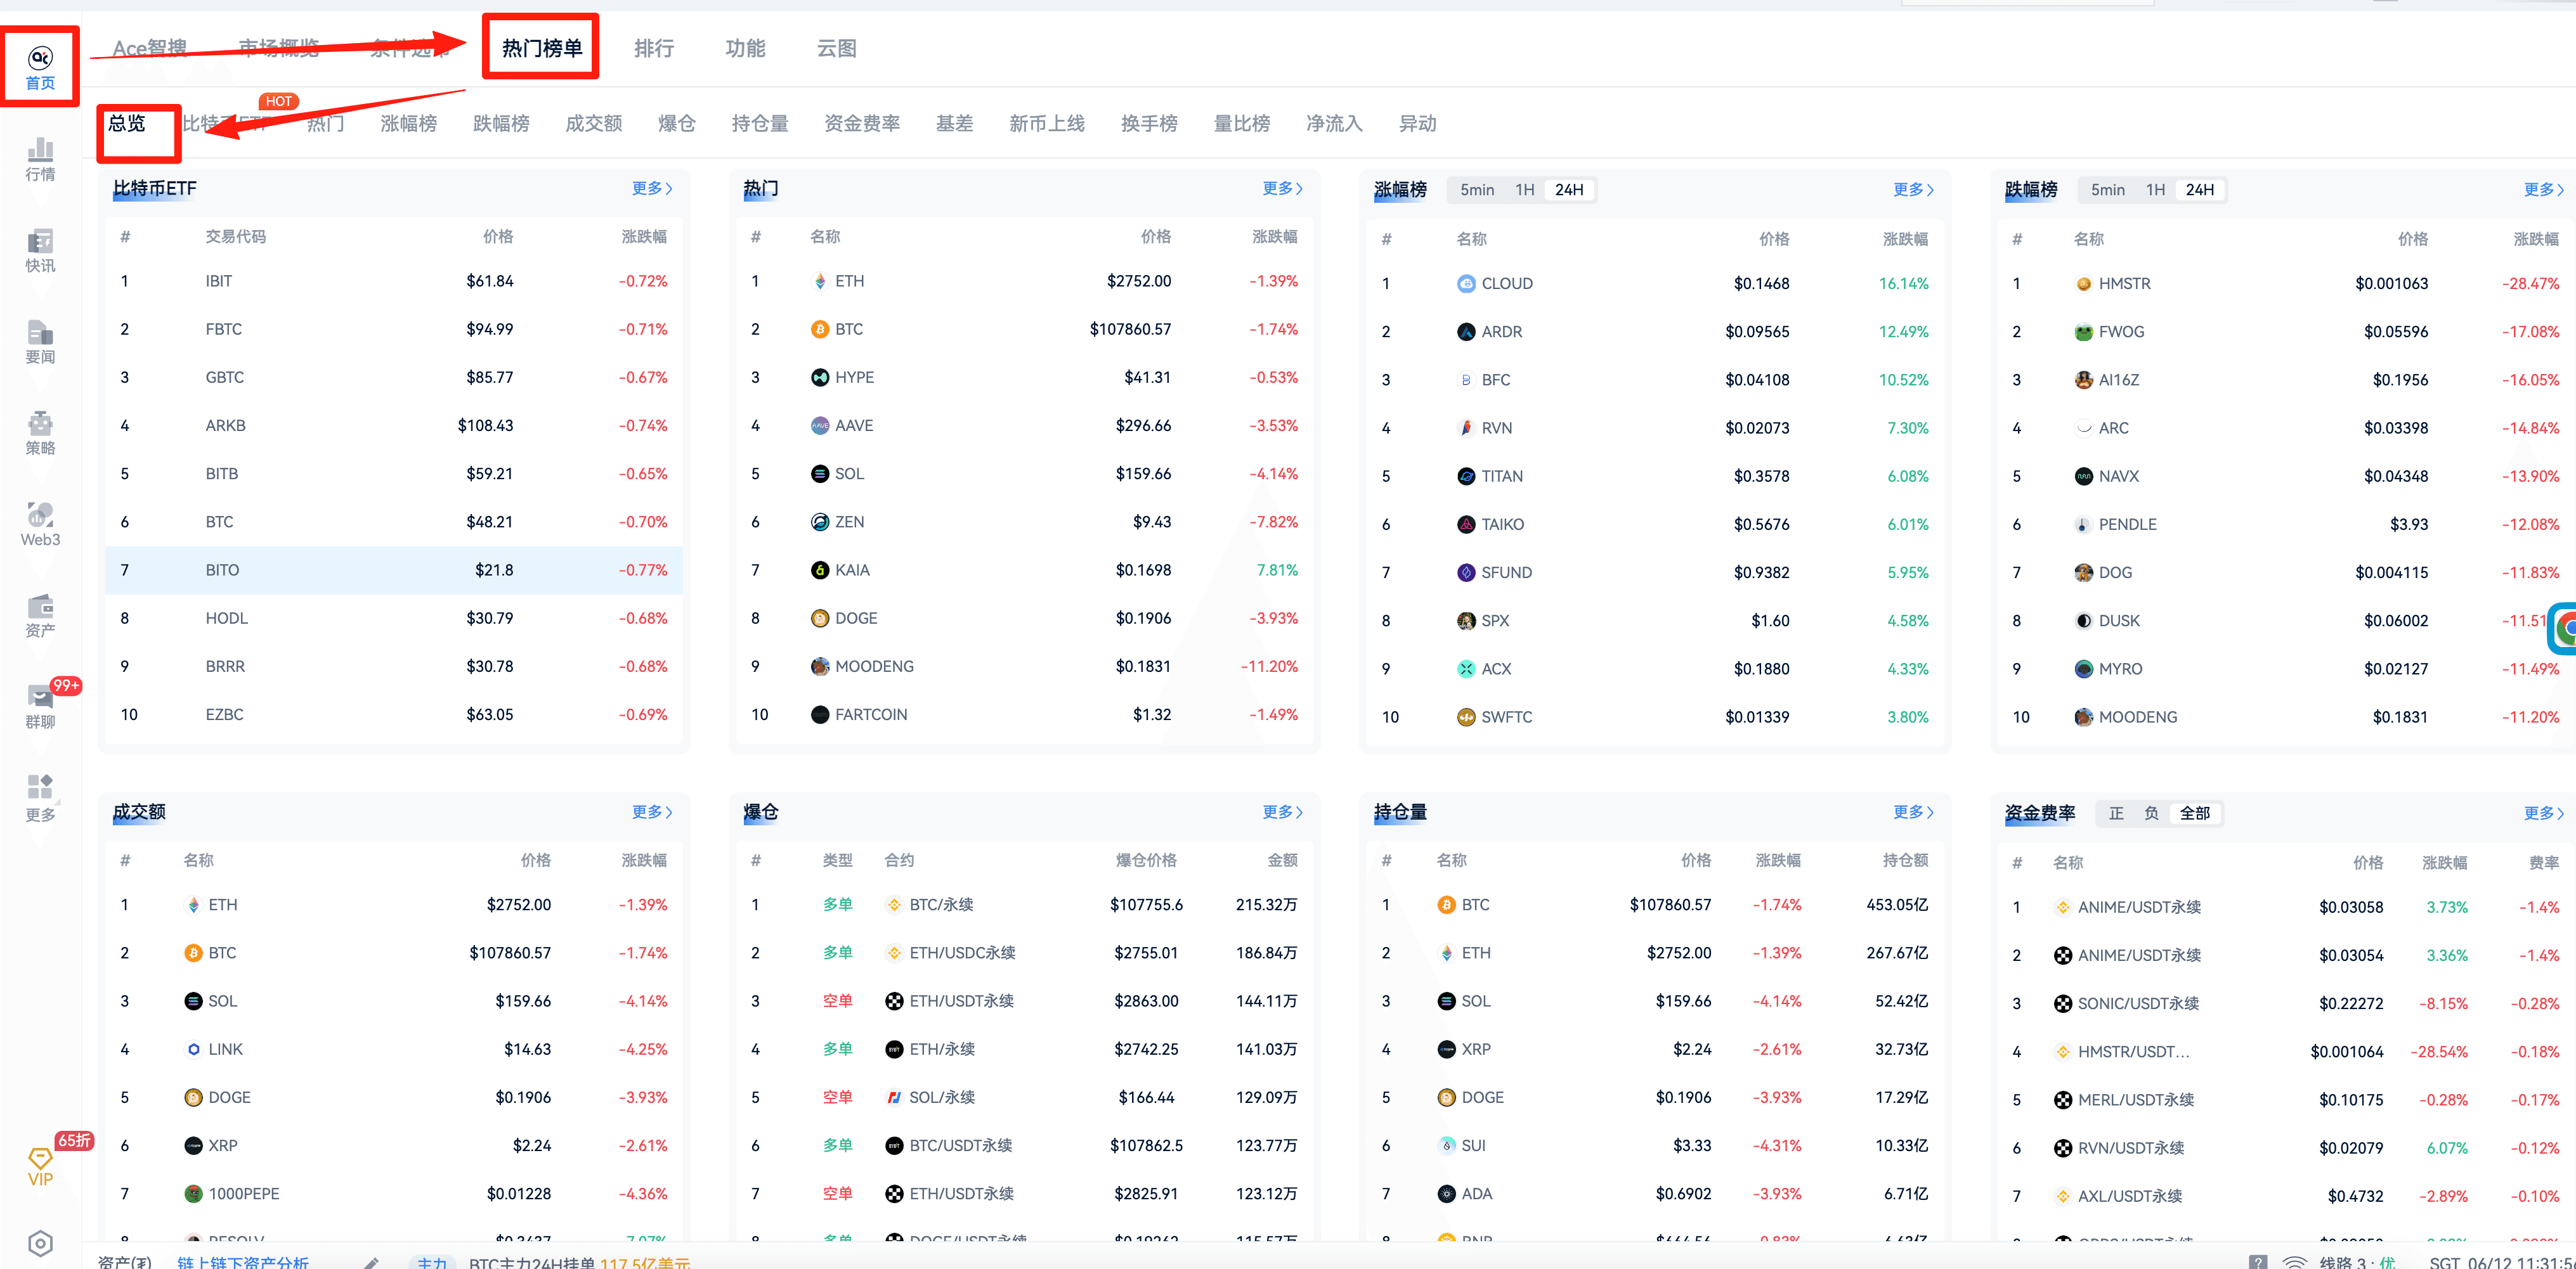Sort 热门 table by 涨跌幅 header

click(x=1274, y=237)
